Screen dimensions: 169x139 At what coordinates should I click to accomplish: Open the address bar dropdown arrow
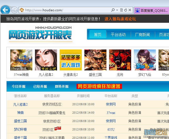117,10
